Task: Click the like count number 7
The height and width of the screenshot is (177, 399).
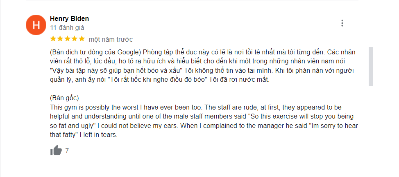Action: [x=67, y=151]
